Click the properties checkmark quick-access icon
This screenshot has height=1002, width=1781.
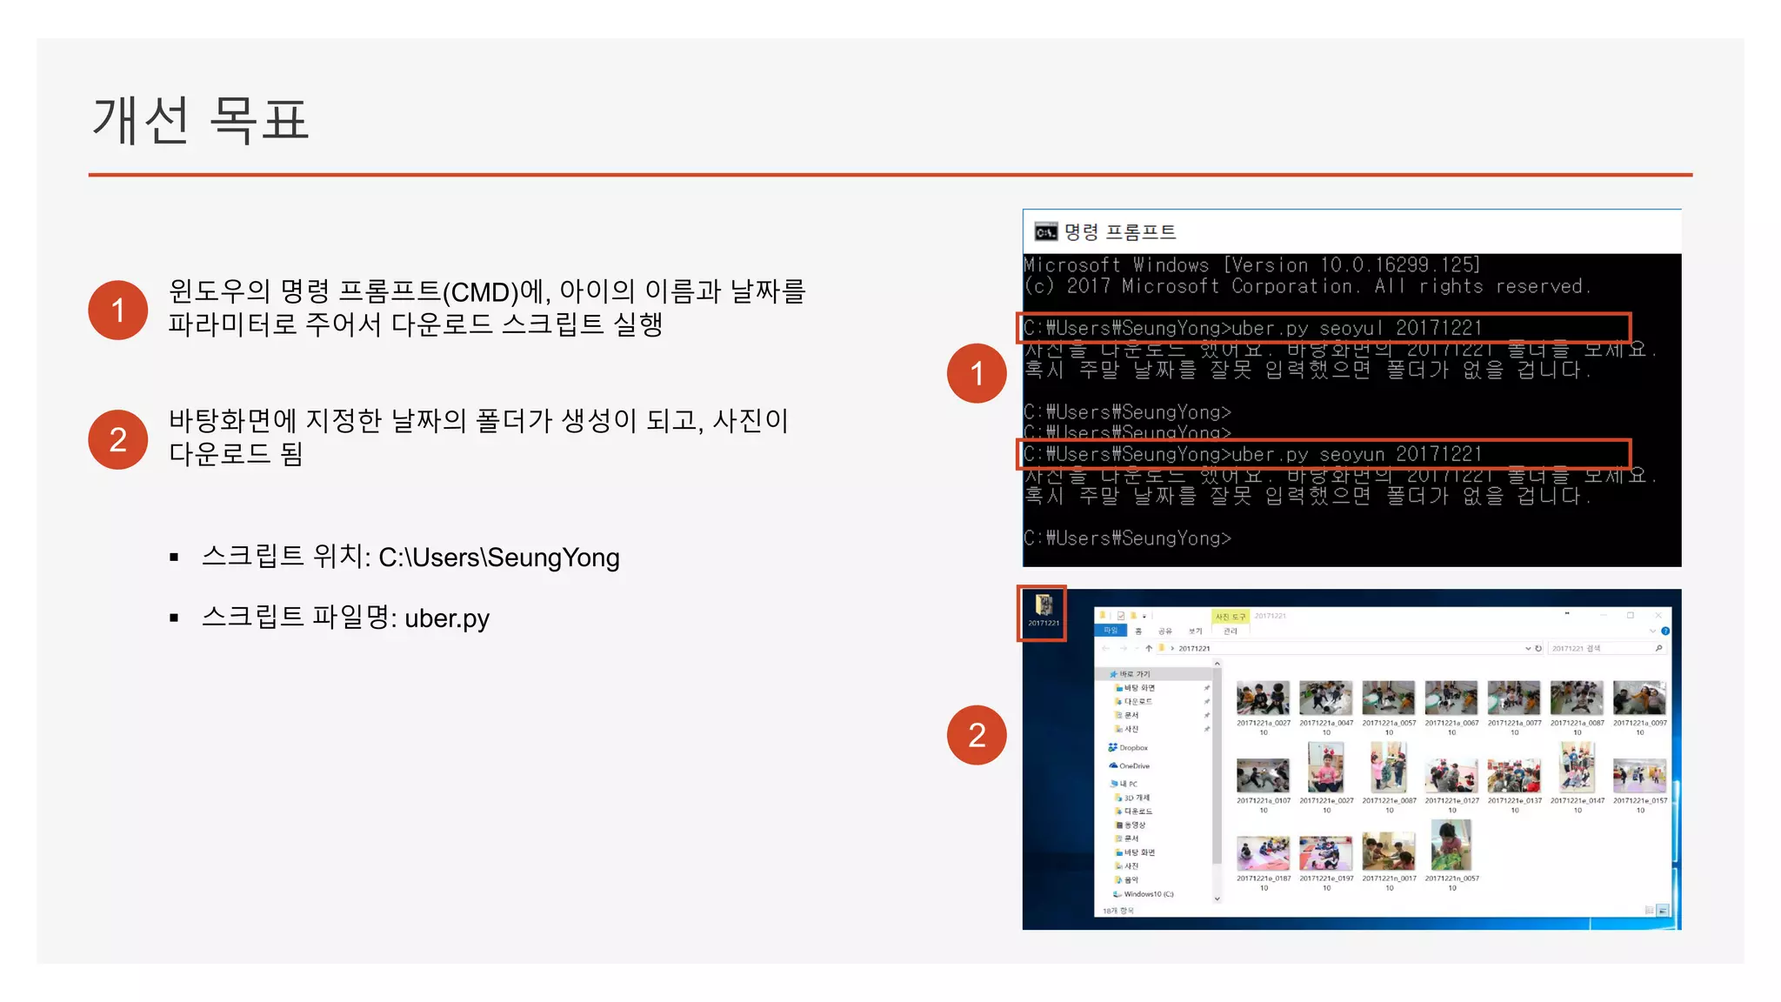point(1121,616)
